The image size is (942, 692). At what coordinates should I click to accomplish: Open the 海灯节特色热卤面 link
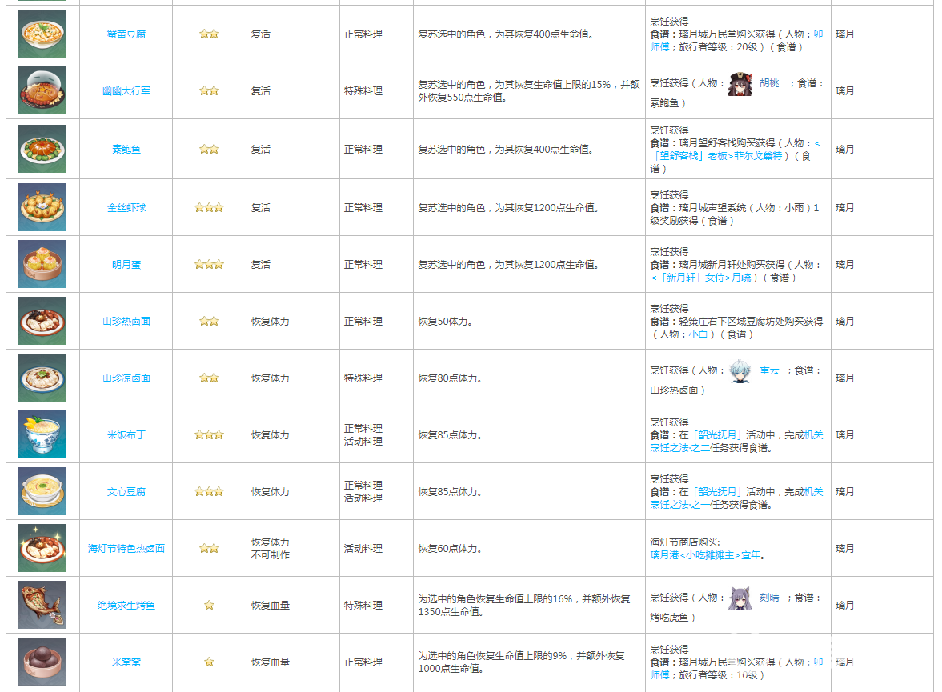pos(126,549)
